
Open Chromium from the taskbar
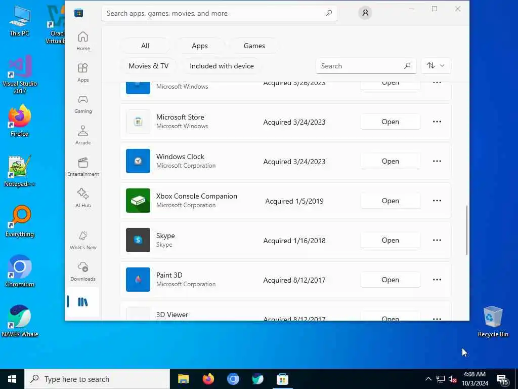pos(233,379)
